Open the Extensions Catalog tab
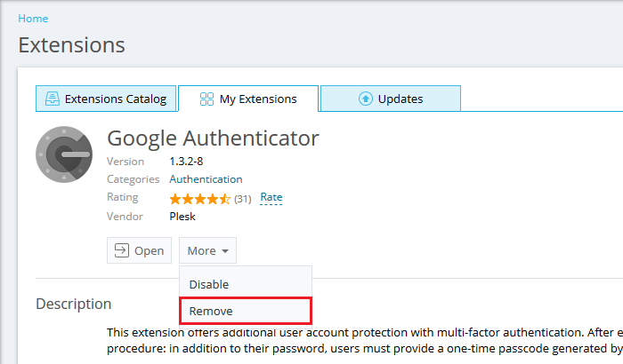Image resolution: width=623 pixels, height=364 pixels. pyautogui.click(x=106, y=99)
